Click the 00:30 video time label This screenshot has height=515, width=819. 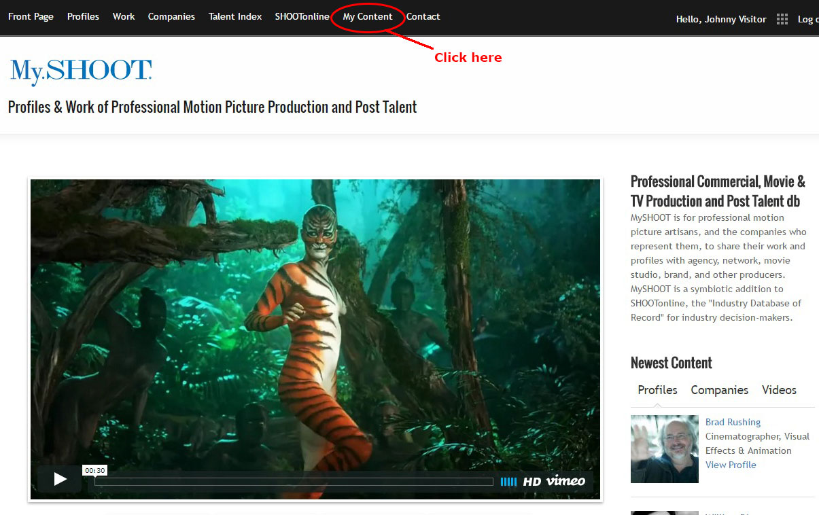[x=95, y=470]
